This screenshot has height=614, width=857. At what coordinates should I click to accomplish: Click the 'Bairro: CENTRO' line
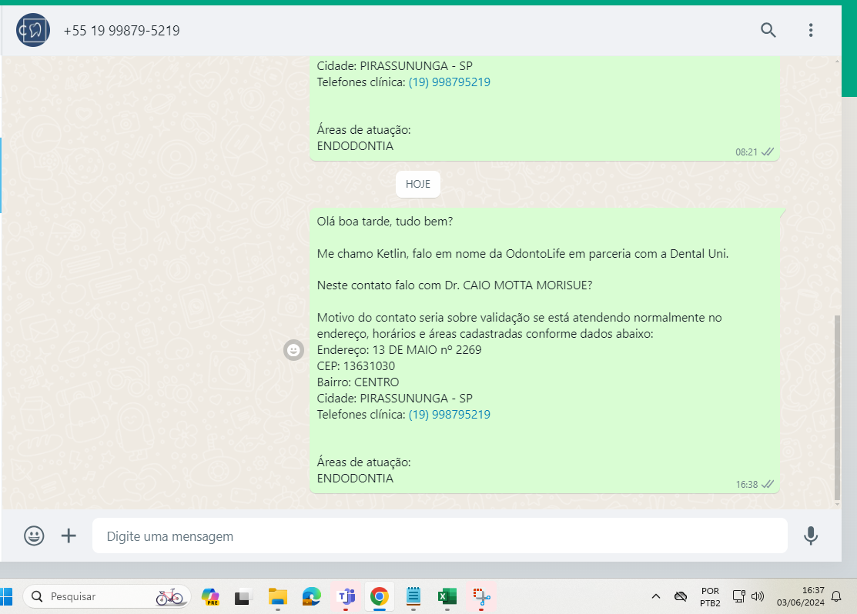pos(358,382)
